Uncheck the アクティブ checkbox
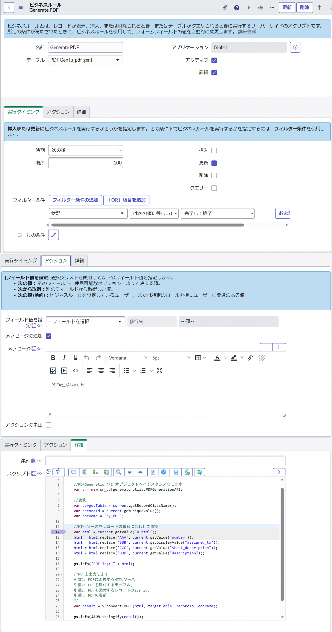Viewport: 332px width, 632px height. (x=214, y=60)
